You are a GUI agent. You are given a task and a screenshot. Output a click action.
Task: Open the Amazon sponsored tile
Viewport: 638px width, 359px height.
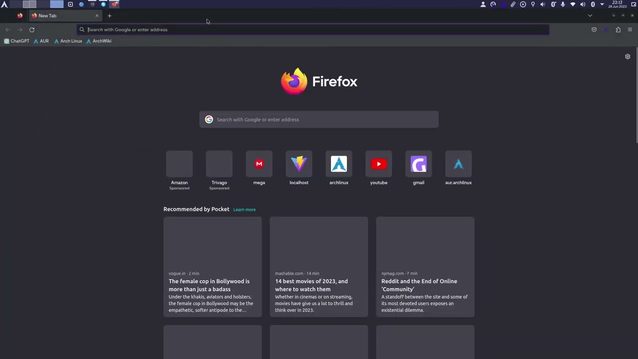(179, 171)
